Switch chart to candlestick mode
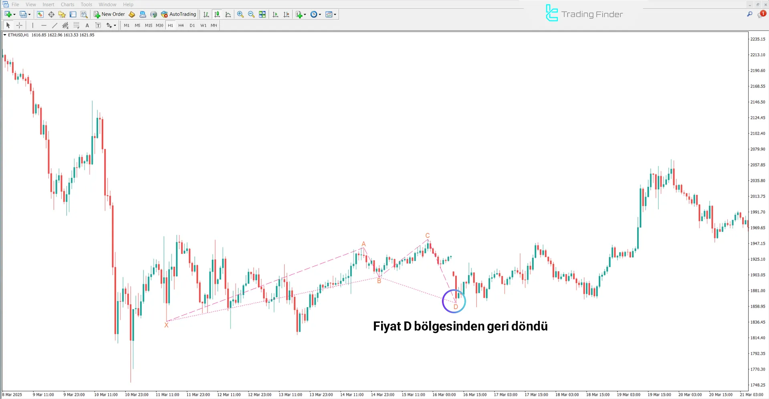Viewport: 769px width, 399px height. pos(217,14)
